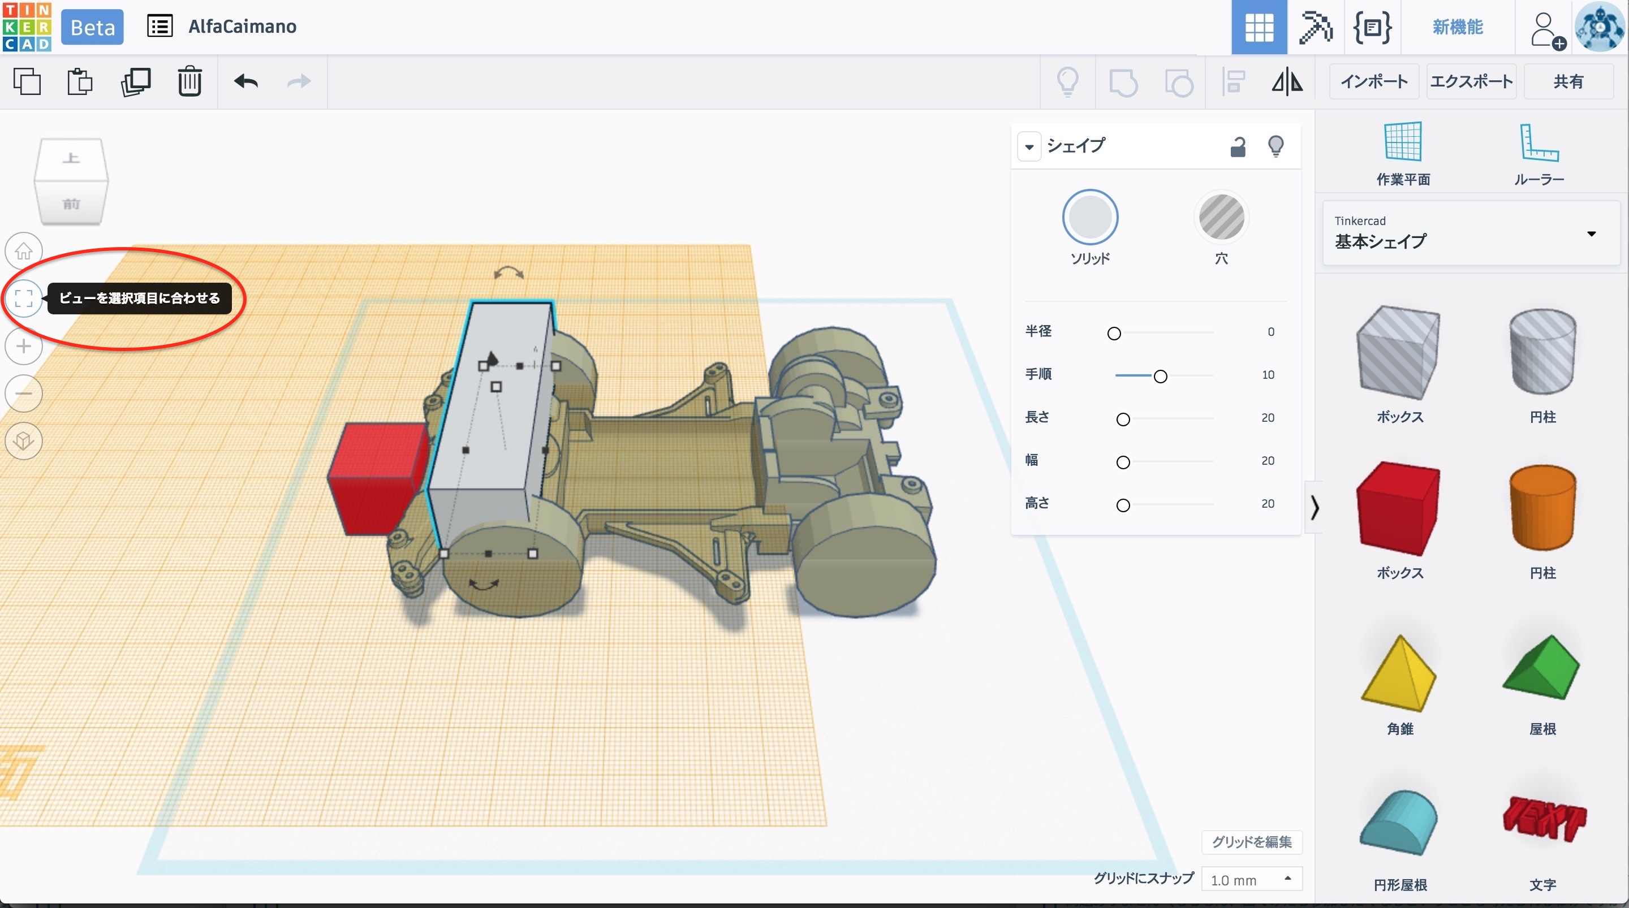Click the duplicate objects icon
This screenshot has width=1629, height=908.
(135, 81)
